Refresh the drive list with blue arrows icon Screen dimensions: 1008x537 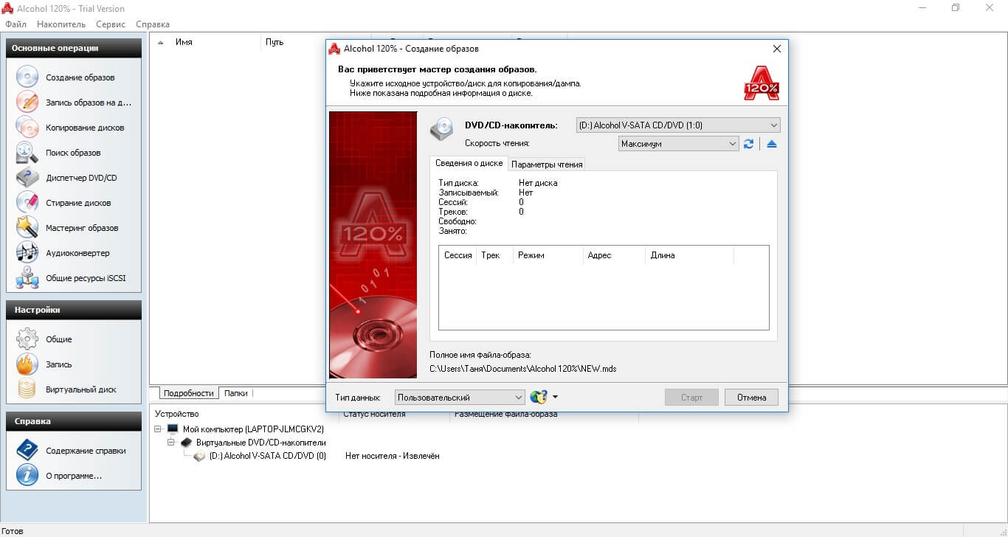(748, 144)
